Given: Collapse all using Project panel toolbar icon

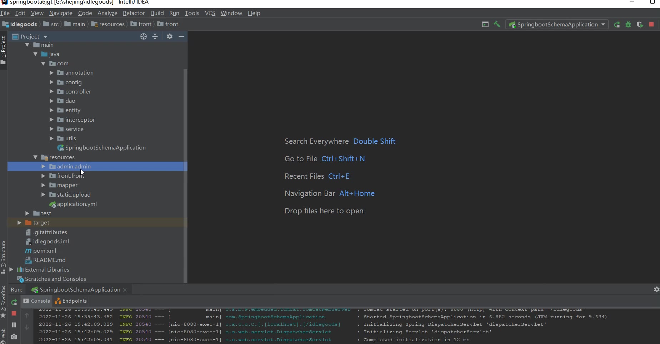Looking at the screenshot, I should click(x=155, y=36).
